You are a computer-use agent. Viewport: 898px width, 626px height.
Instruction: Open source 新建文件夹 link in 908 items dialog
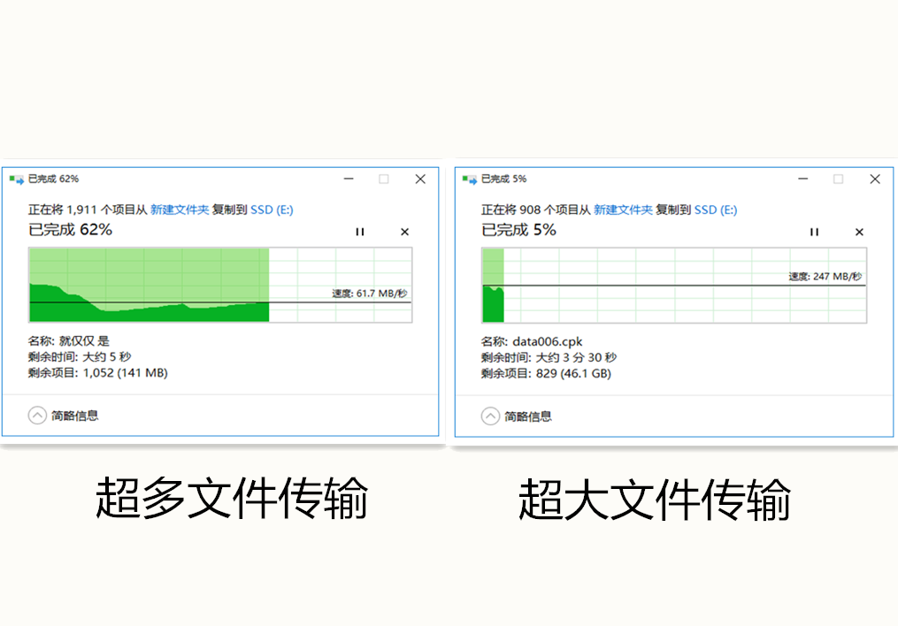click(623, 210)
